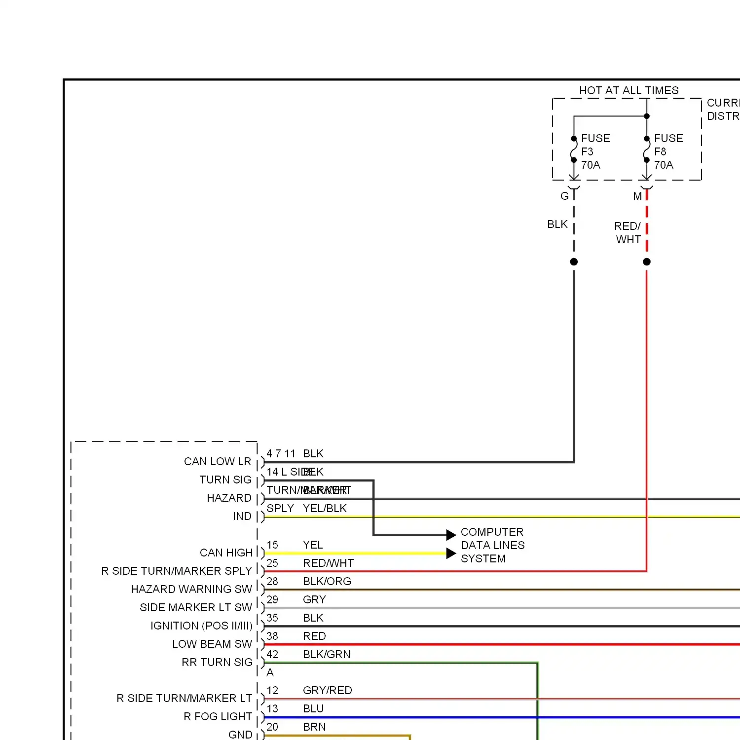Click the RED/WHT wire label below connector M
Screen dimensions: 740x740
(x=628, y=233)
